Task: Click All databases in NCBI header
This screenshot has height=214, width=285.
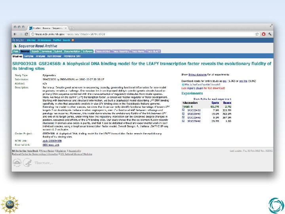Action: pyautogui.click(x=44, y=40)
